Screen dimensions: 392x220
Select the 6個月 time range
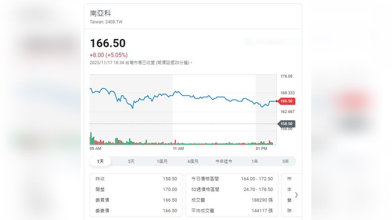pos(193,161)
